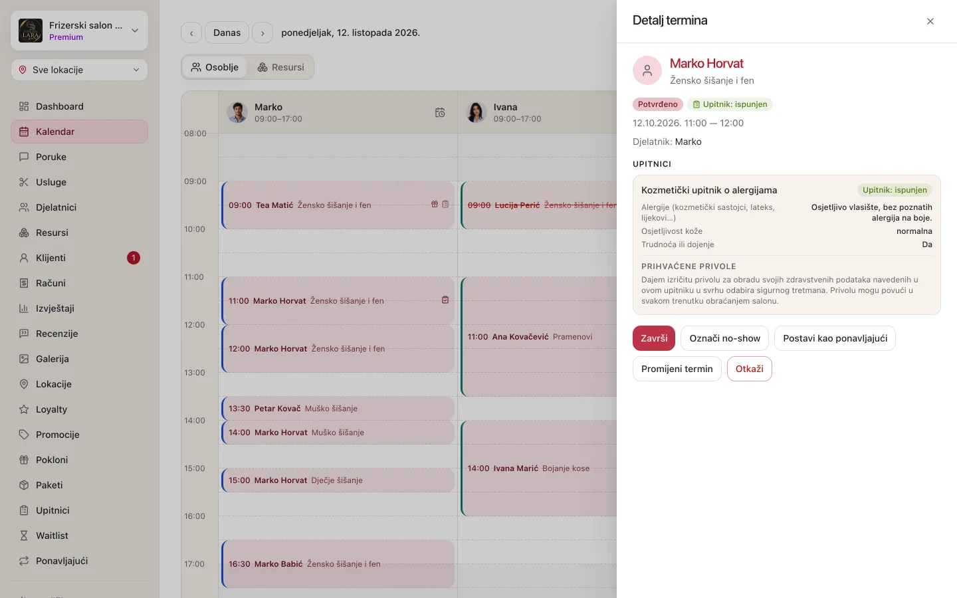Click the questionnaire icon on the 11:00 Marko Horvat appointment
Viewport: 957px width, 598px height.
(x=445, y=300)
